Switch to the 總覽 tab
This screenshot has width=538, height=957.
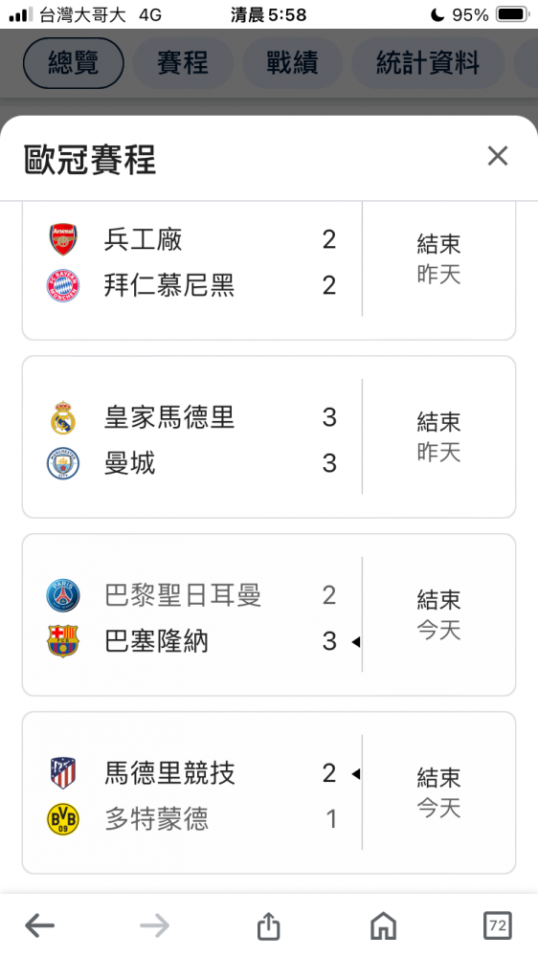point(74,63)
